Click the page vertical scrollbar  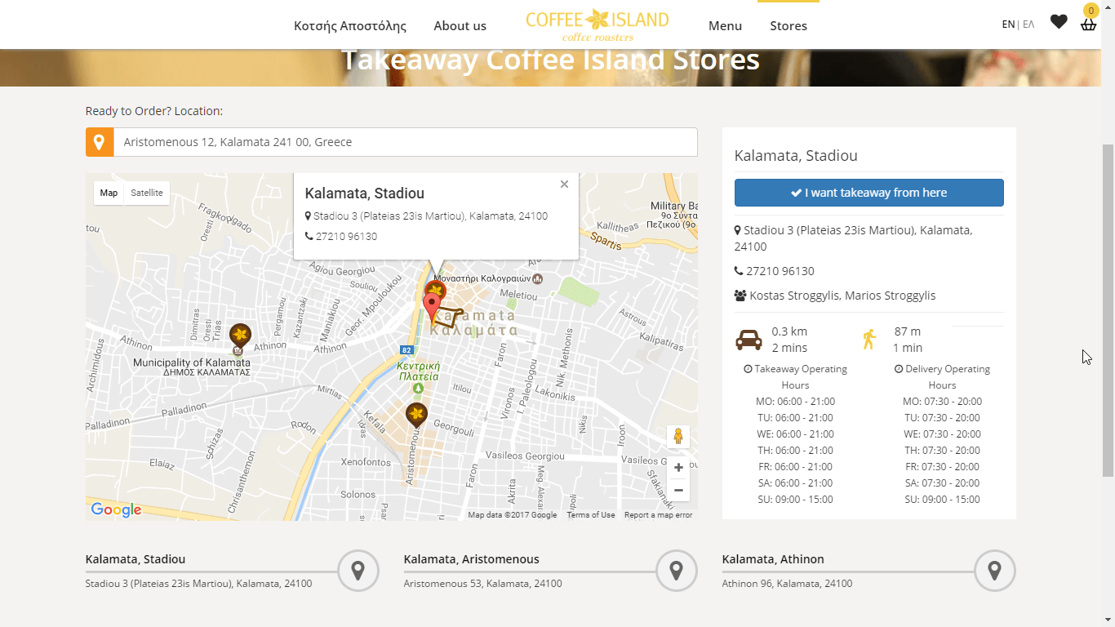pyautogui.click(x=1108, y=310)
